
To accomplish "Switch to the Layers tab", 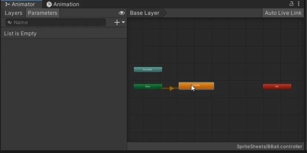I will (14, 13).
